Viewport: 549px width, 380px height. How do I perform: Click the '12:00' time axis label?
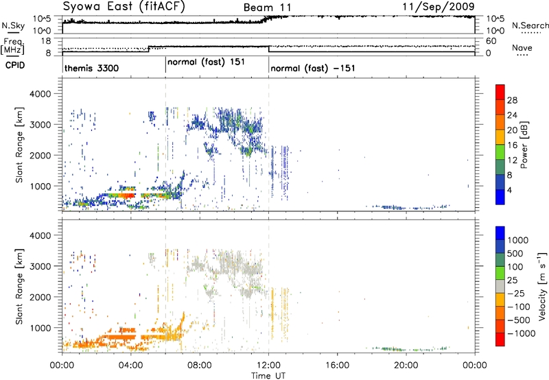[x=268, y=365]
